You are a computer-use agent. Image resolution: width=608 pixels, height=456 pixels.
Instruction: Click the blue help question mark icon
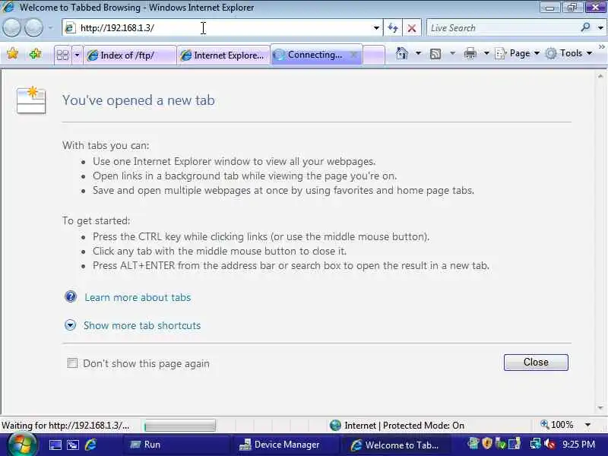[x=71, y=297]
